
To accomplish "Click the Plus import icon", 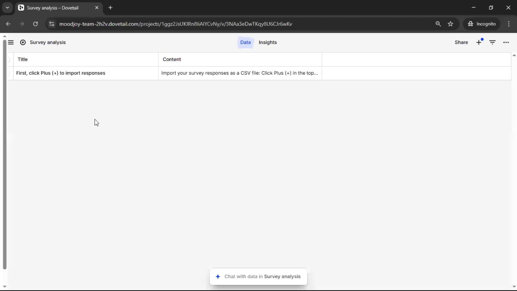I will tap(479, 42).
